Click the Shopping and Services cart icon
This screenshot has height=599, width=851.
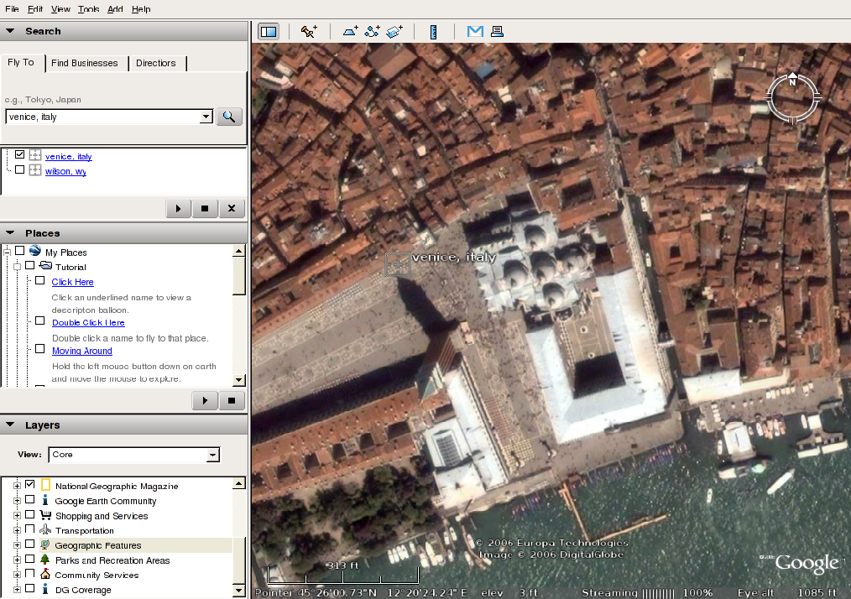coord(45,515)
